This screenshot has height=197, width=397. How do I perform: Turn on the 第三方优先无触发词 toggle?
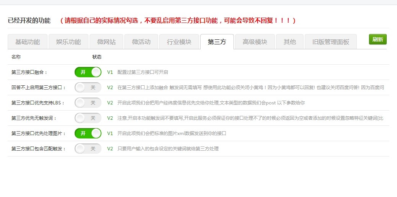88,118
